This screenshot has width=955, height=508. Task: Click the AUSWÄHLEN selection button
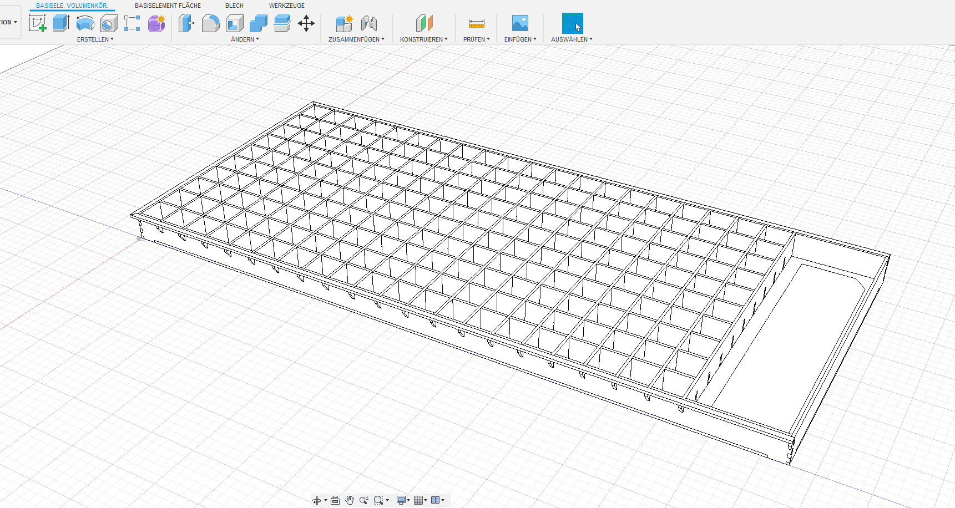572,23
